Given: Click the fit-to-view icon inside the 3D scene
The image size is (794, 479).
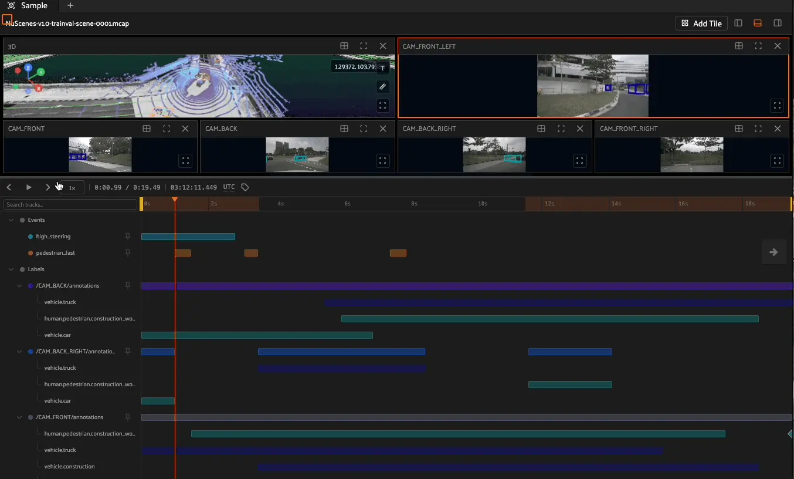Looking at the screenshot, I should (x=382, y=106).
